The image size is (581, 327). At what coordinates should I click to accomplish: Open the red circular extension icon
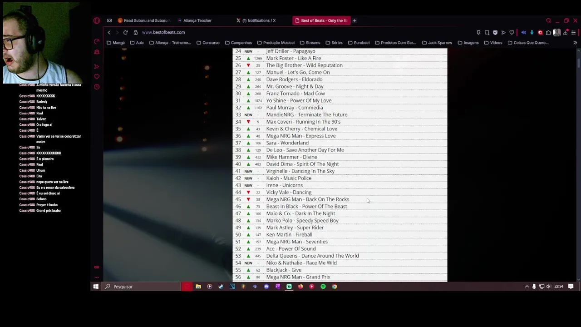click(540, 33)
